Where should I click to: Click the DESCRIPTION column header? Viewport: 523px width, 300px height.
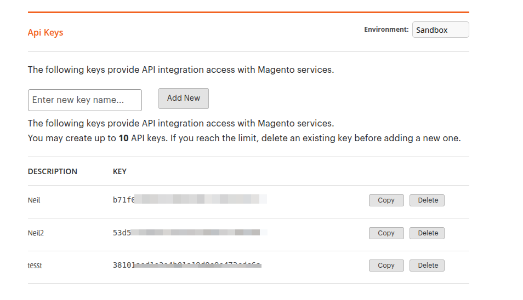[53, 171]
